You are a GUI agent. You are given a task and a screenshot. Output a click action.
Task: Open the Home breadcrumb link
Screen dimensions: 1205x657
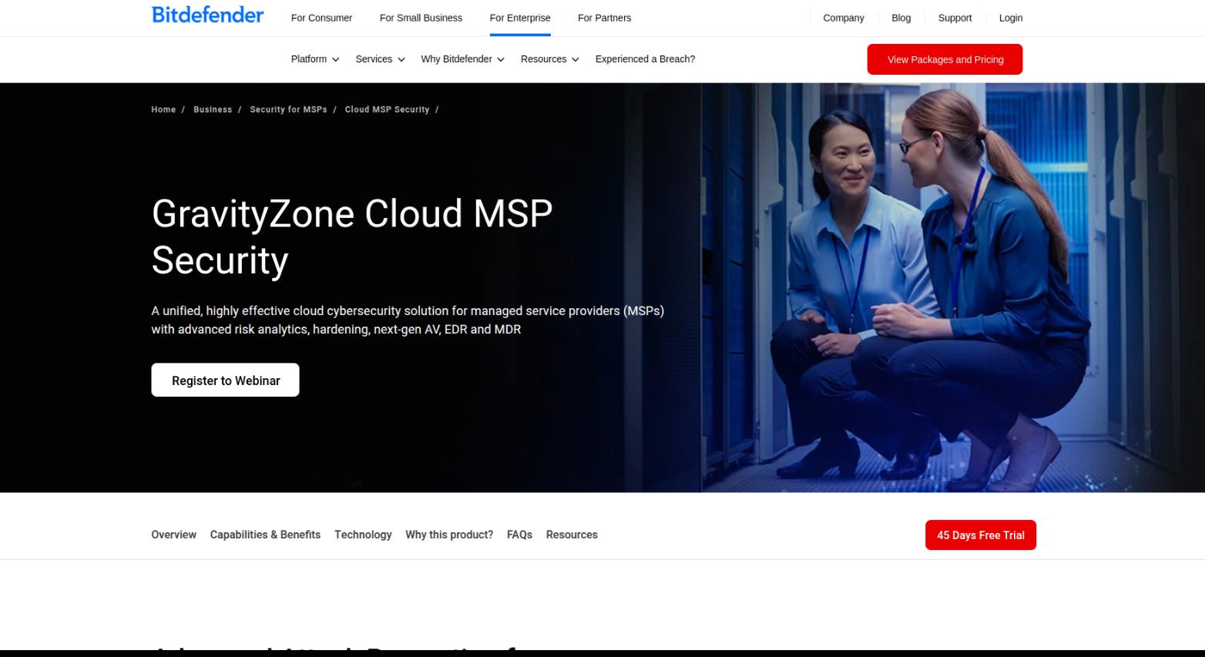[x=163, y=109]
